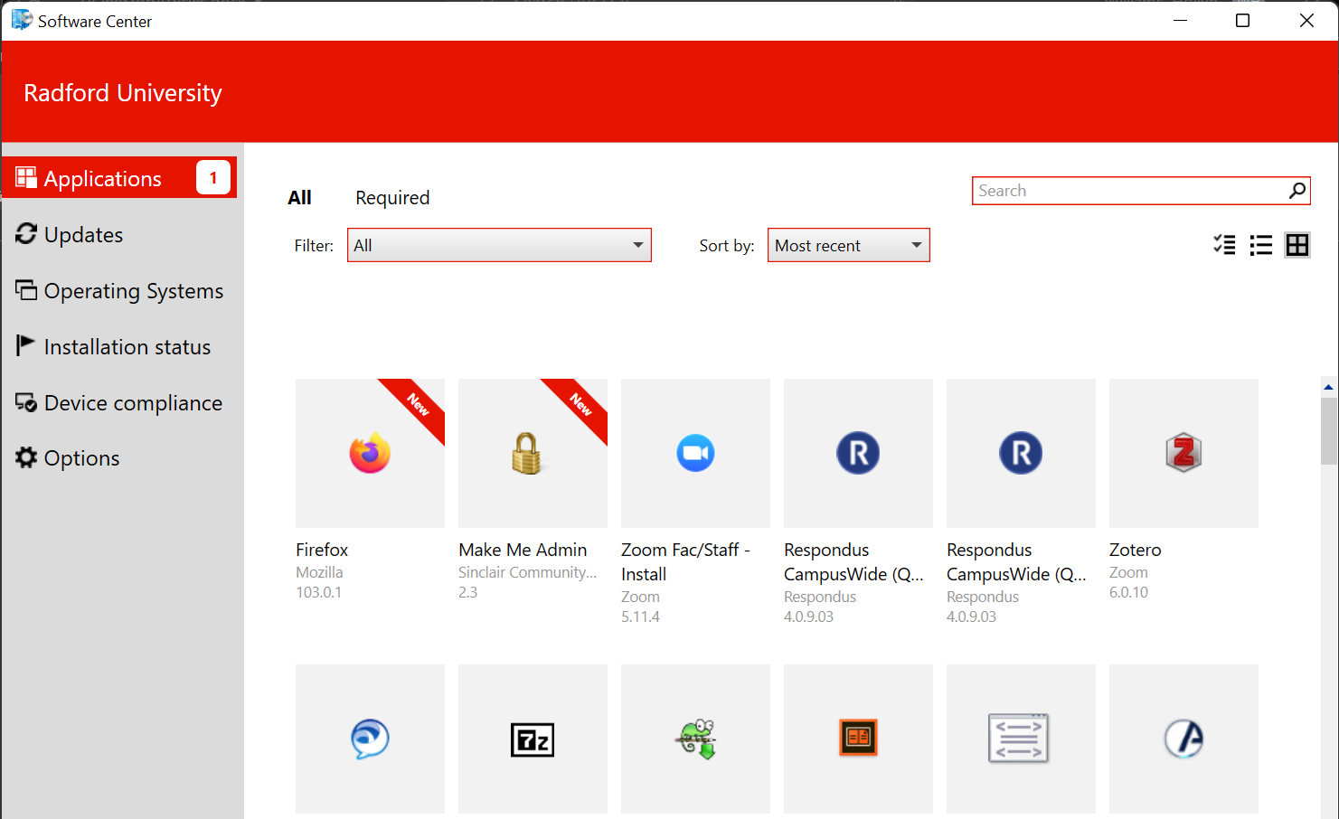Click Firefox version 103.0.1 text
This screenshot has width=1339, height=819.
pyautogui.click(x=319, y=592)
